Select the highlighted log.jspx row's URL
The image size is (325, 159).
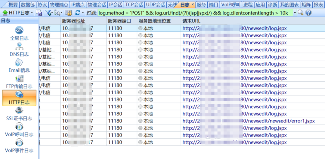coord(235,28)
